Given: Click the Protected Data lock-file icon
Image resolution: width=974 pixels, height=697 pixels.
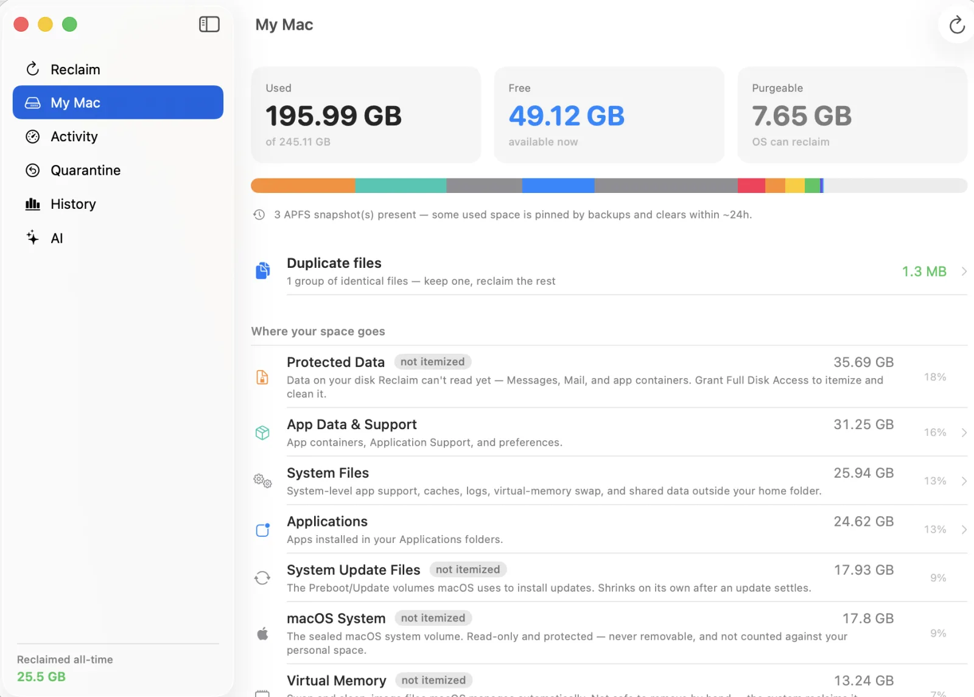Looking at the screenshot, I should pos(262,377).
